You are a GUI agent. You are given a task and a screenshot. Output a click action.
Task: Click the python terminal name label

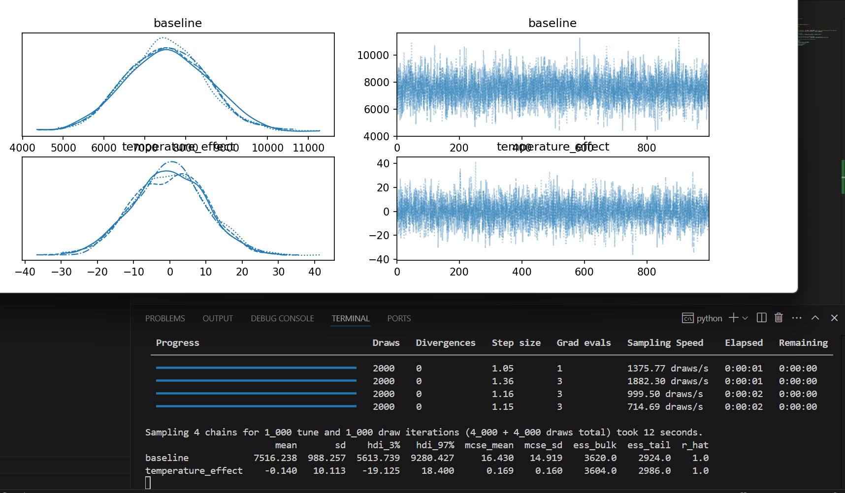click(709, 318)
